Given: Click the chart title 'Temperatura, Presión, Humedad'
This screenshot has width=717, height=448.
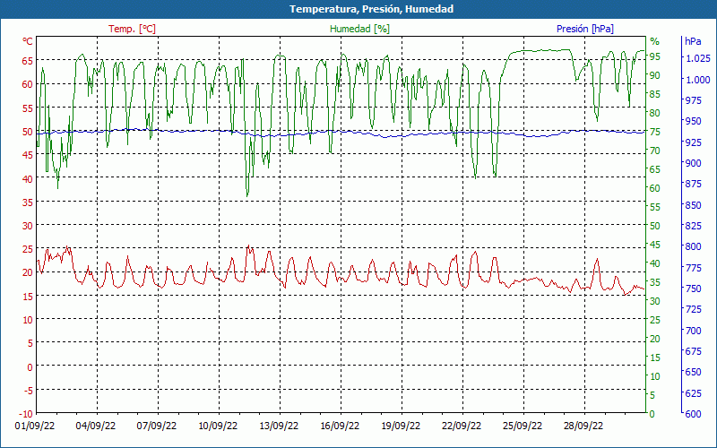Looking at the screenshot, I should (371, 9).
